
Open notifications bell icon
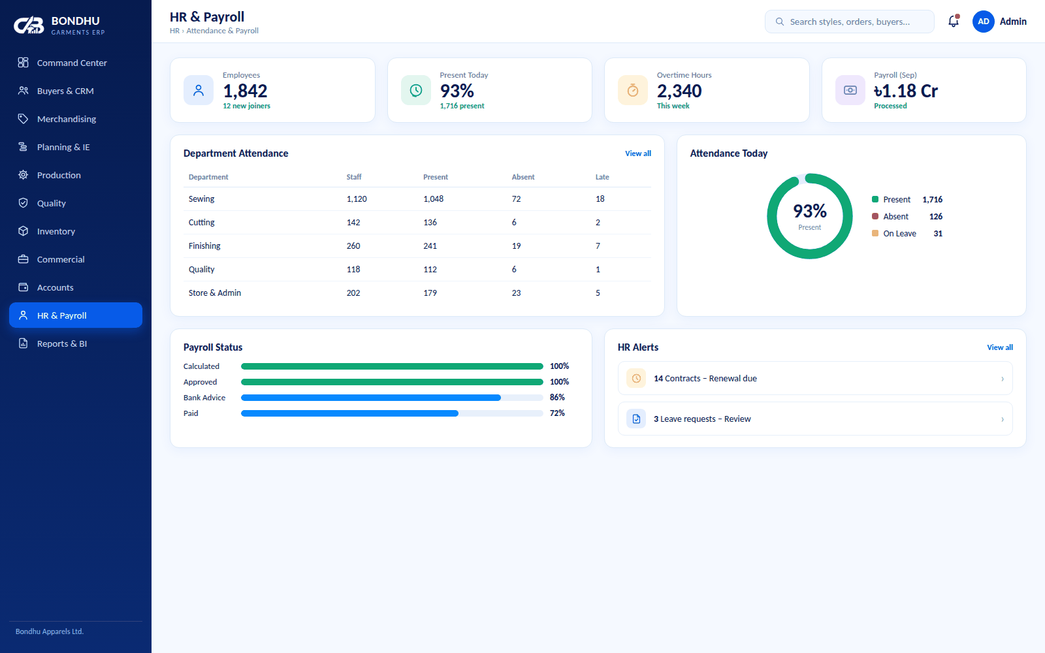pyautogui.click(x=954, y=22)
